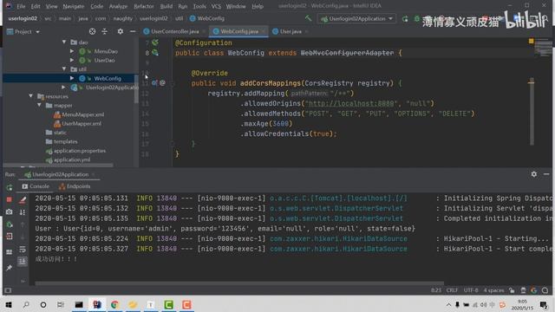Hide the Run panel with the minus icon

[546, 174]
